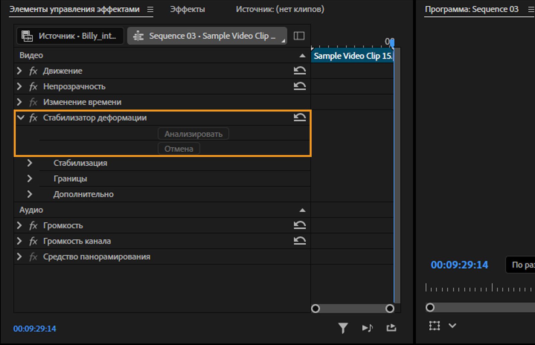The image size is (535, 345).
Task: Click the blue timecode in Effect Controls
Action: (35, 329)
